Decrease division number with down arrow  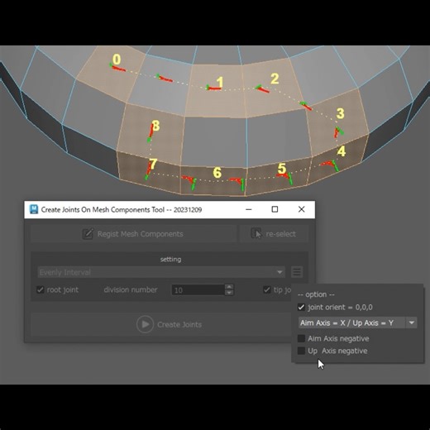pyautogui.click(x=229, y=293)
